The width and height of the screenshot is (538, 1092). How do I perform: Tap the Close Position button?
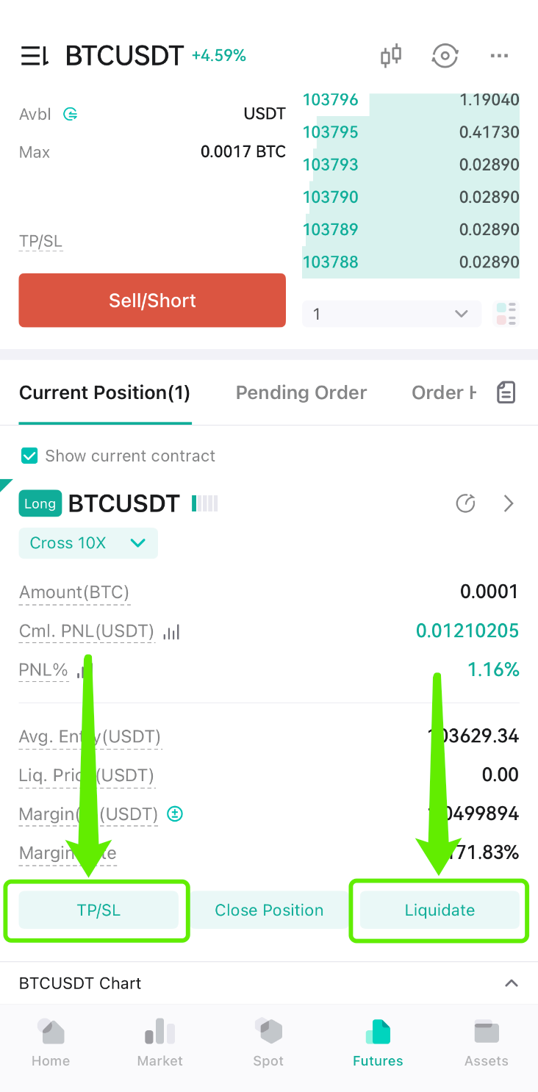coord(269,910)
